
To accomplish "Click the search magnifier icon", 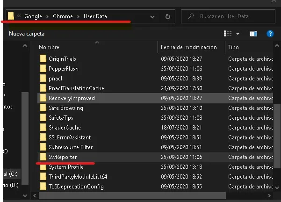I will click(190, 16).
